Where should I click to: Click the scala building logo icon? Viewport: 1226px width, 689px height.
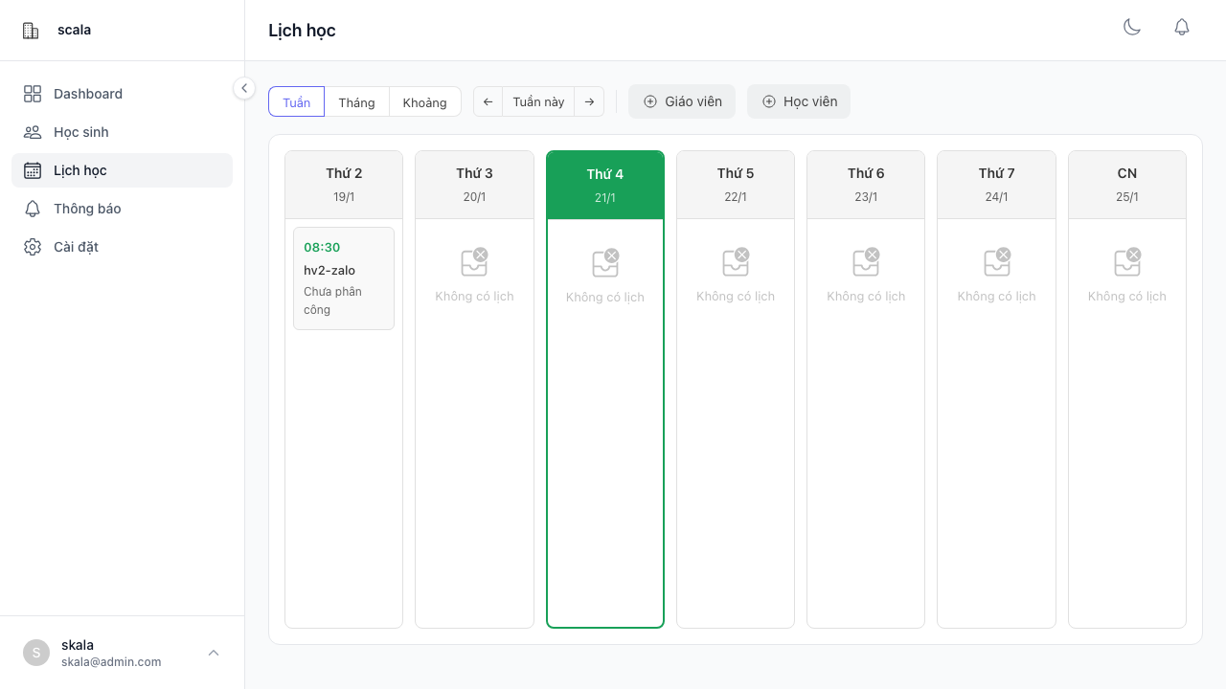[x=31, y=31]
